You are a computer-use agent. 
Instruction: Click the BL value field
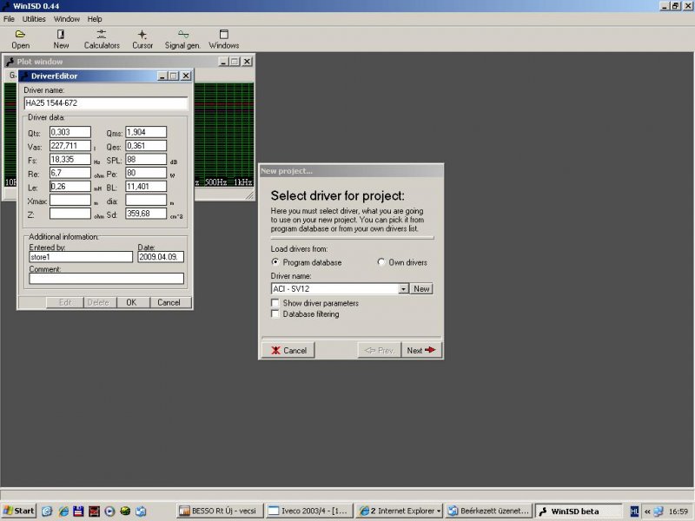tap(146, 187)
